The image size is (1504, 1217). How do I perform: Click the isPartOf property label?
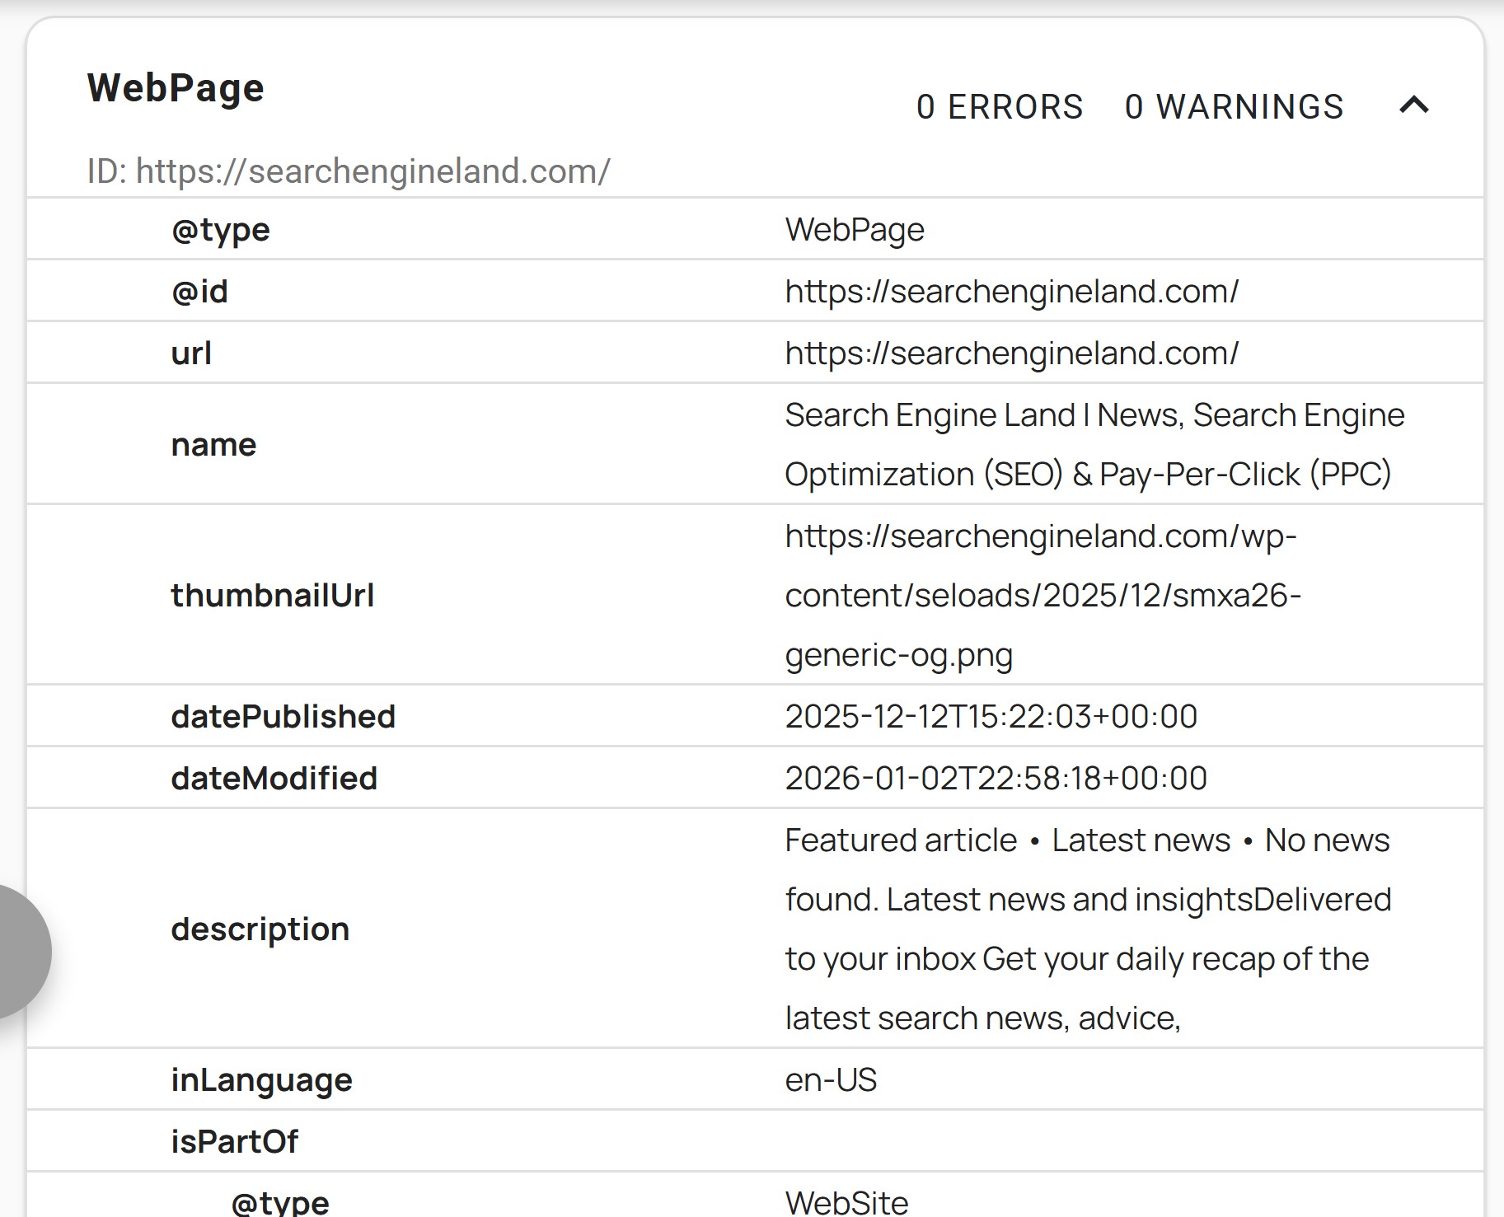pyautogui.click(x=234, y=1142)
